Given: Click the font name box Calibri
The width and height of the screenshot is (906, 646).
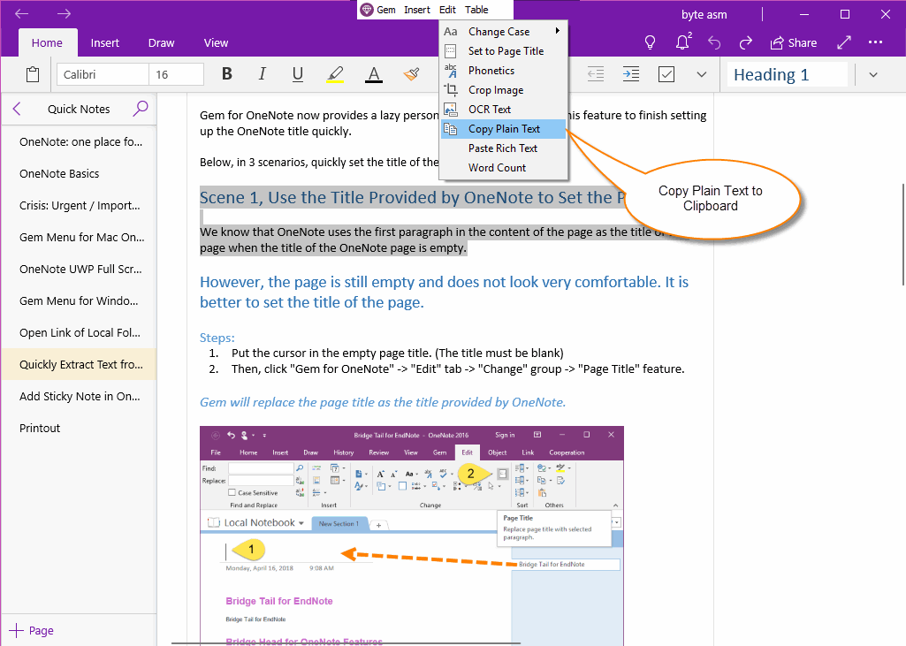Looking at the screenshot, I should 103,74.
